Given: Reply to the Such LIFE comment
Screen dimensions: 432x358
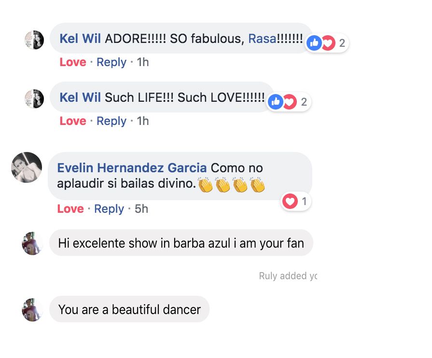Looking at the screenshot, I should [x=111, y=121].
